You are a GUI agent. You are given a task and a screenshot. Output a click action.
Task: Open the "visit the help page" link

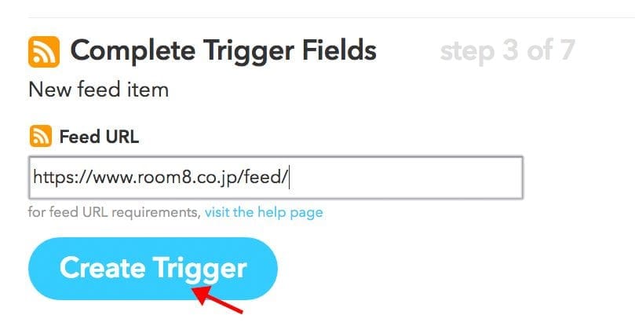pyautogui.click(x=264, y=212)
